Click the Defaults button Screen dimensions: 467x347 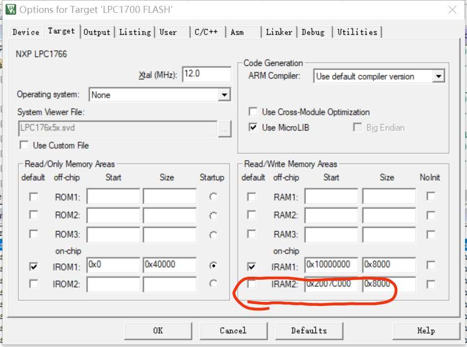coord(309,330)
